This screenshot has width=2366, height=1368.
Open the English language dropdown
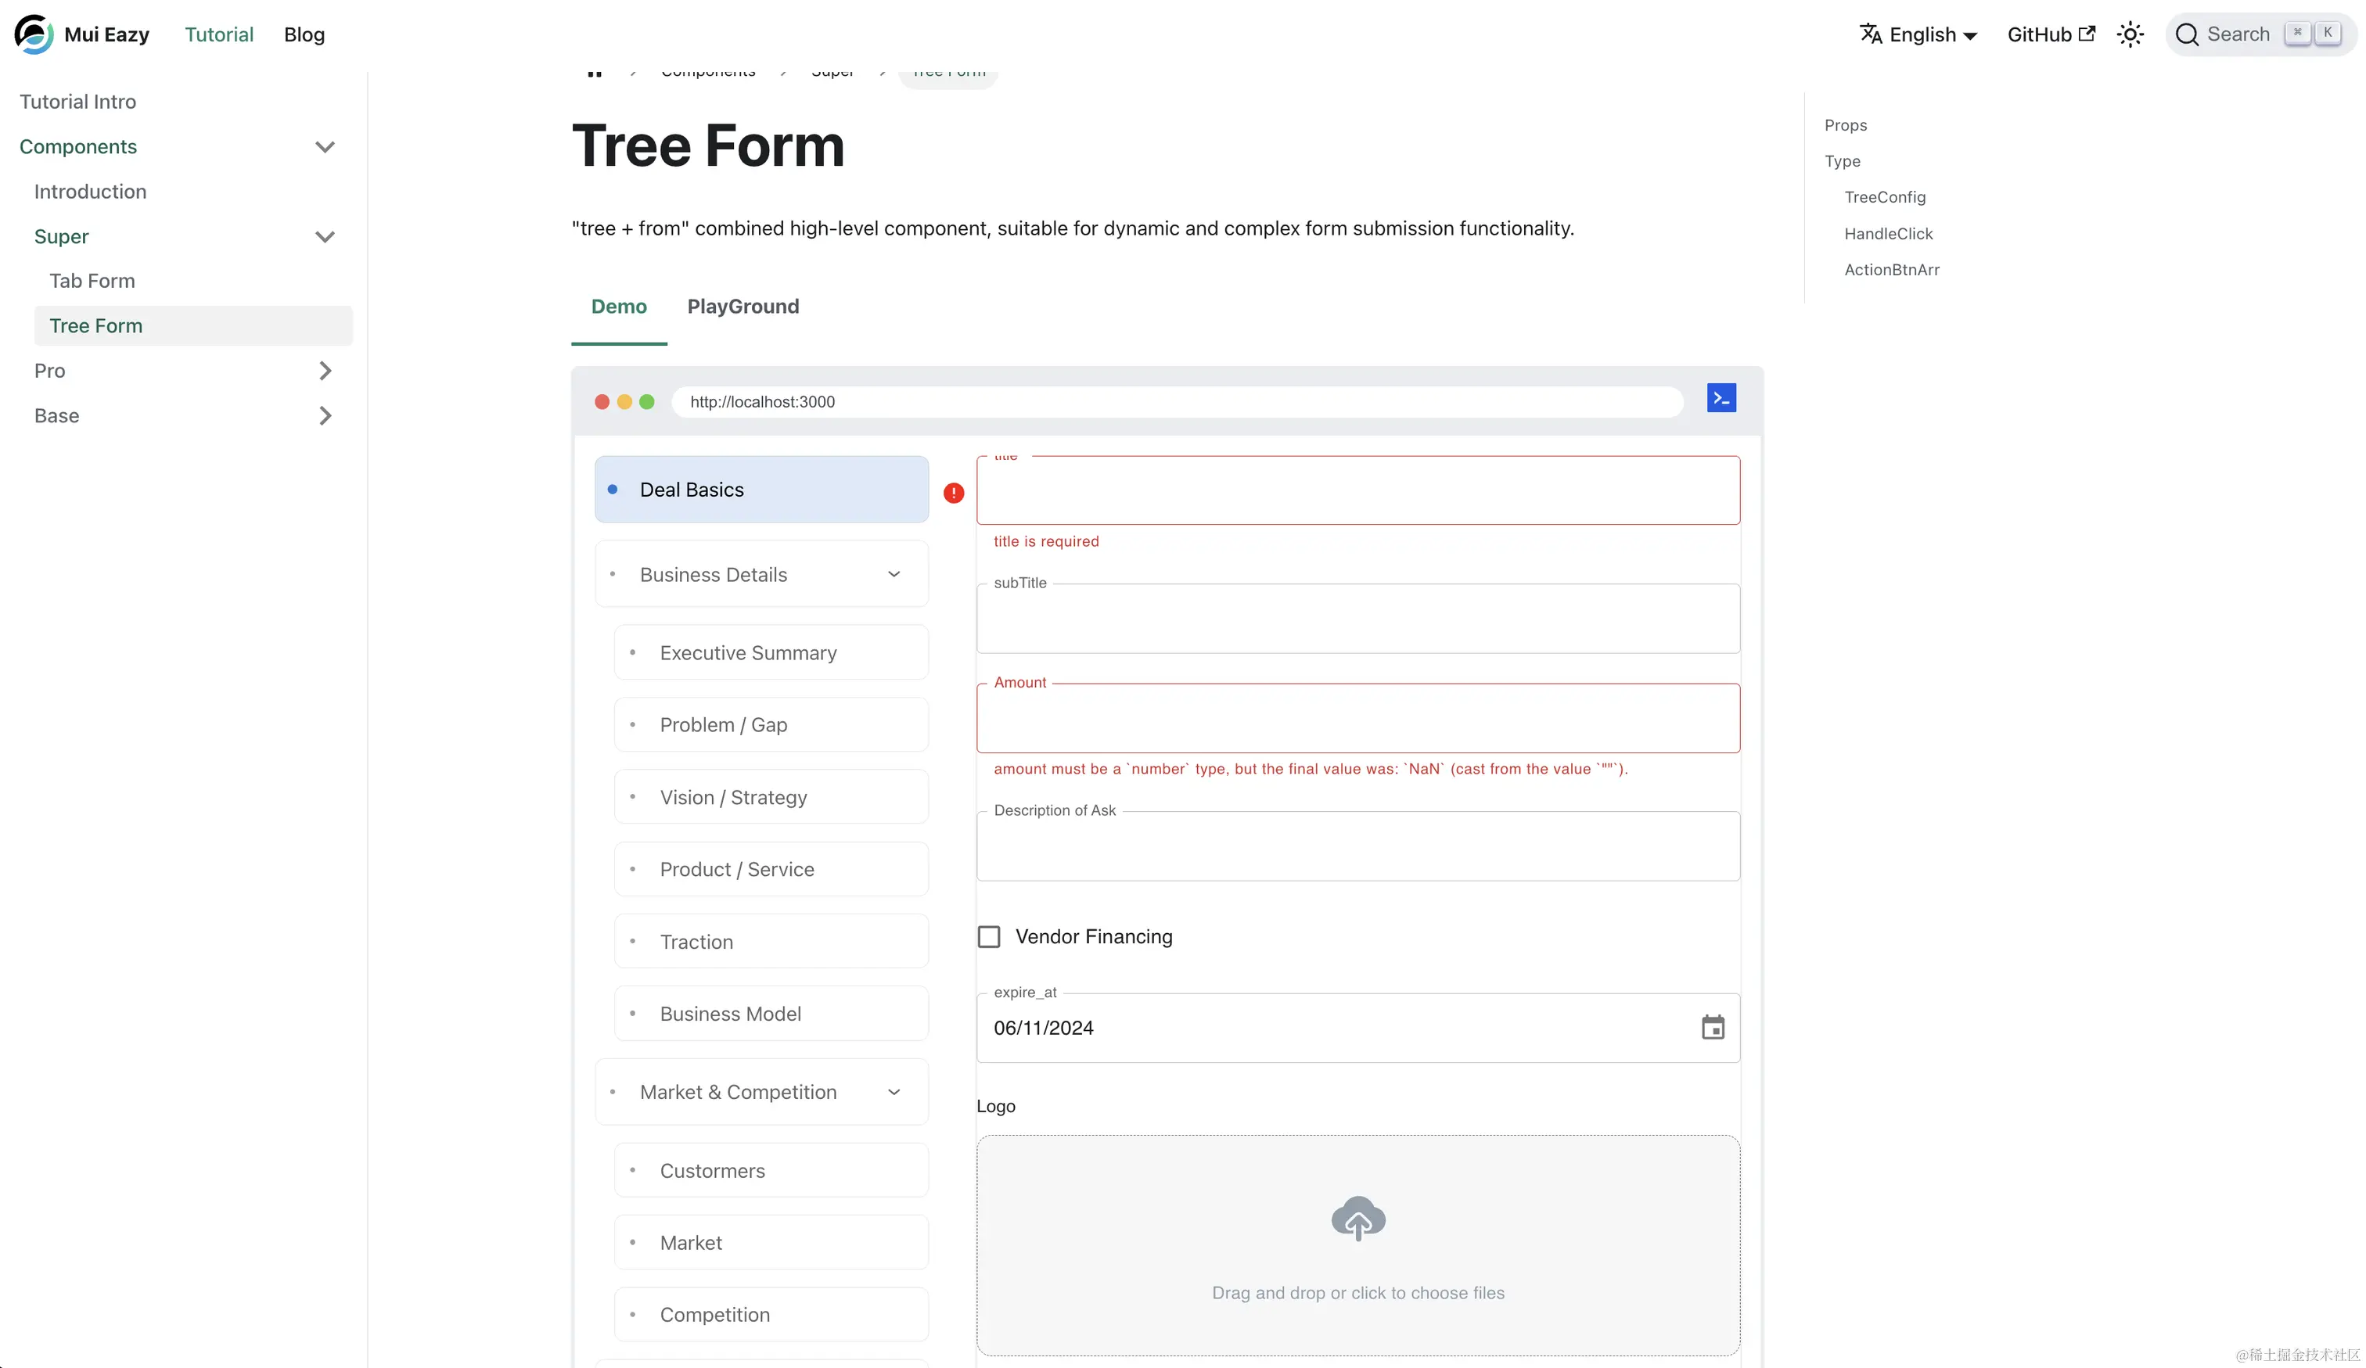pos(1933,34)
